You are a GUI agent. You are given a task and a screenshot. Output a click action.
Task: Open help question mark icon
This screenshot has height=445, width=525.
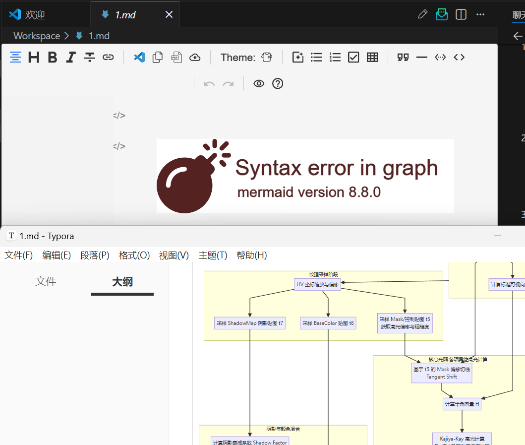point(278,83)
